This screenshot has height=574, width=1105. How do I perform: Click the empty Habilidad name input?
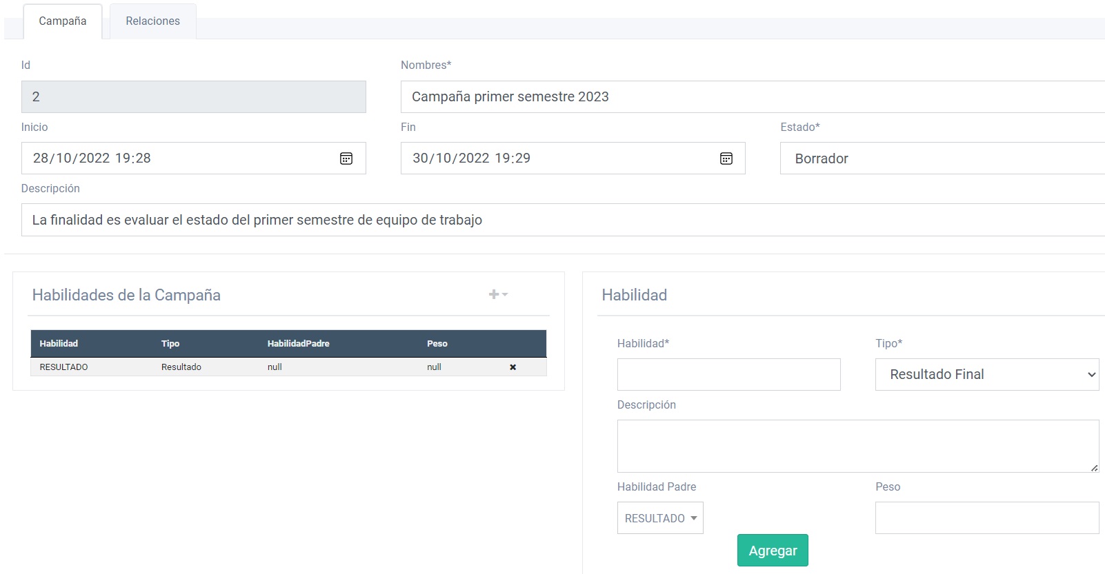coord(728,374)
